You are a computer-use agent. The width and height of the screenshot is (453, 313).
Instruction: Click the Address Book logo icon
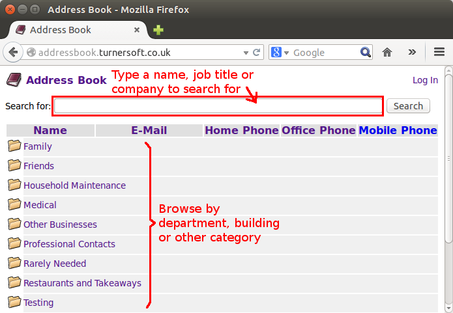(x=14, y=80)
